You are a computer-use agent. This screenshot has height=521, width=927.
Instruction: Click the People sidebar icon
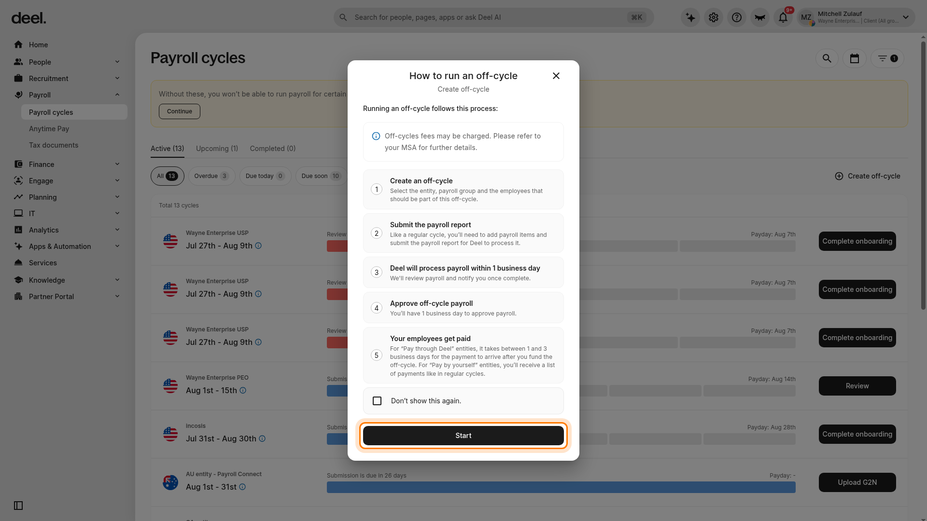coord(18,62)
